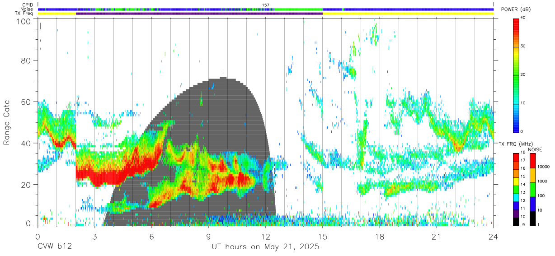Click the 'CVW b12' radar beam label

click(54, 247)
